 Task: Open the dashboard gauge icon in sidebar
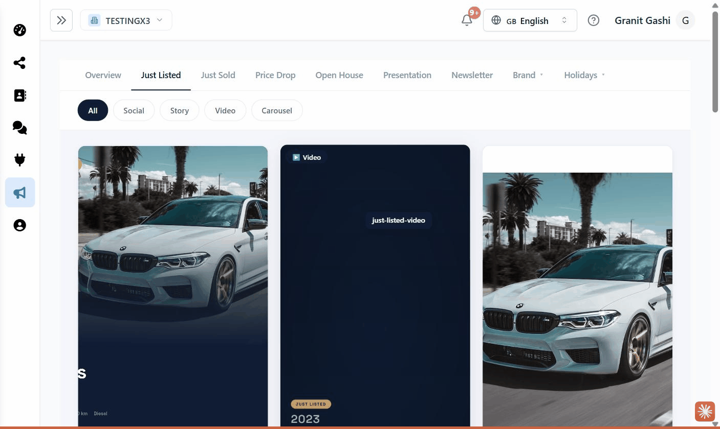click(19, 30)
